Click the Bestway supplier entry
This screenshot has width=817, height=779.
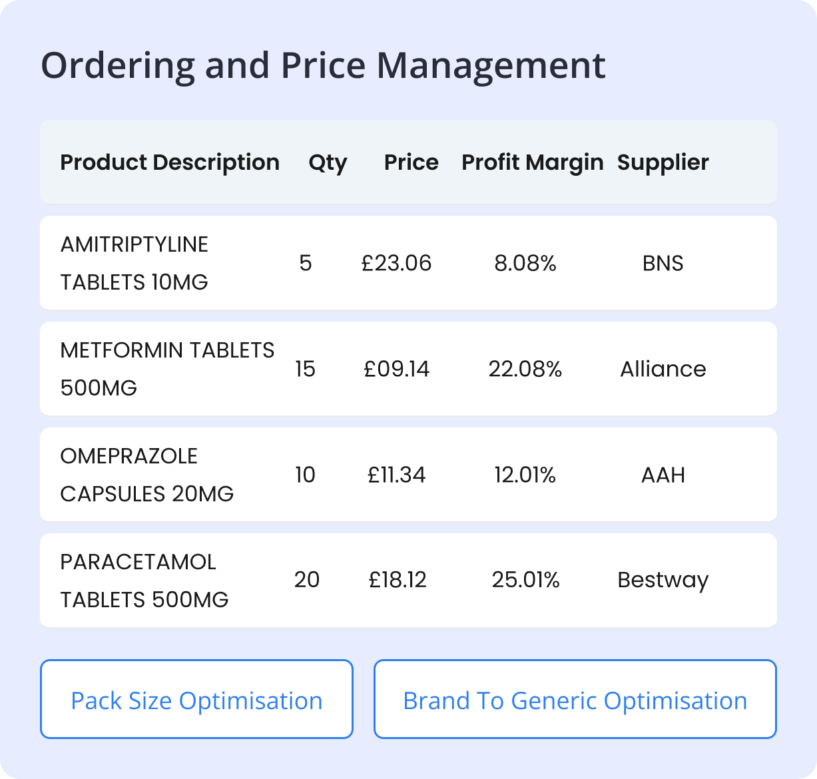663,580
